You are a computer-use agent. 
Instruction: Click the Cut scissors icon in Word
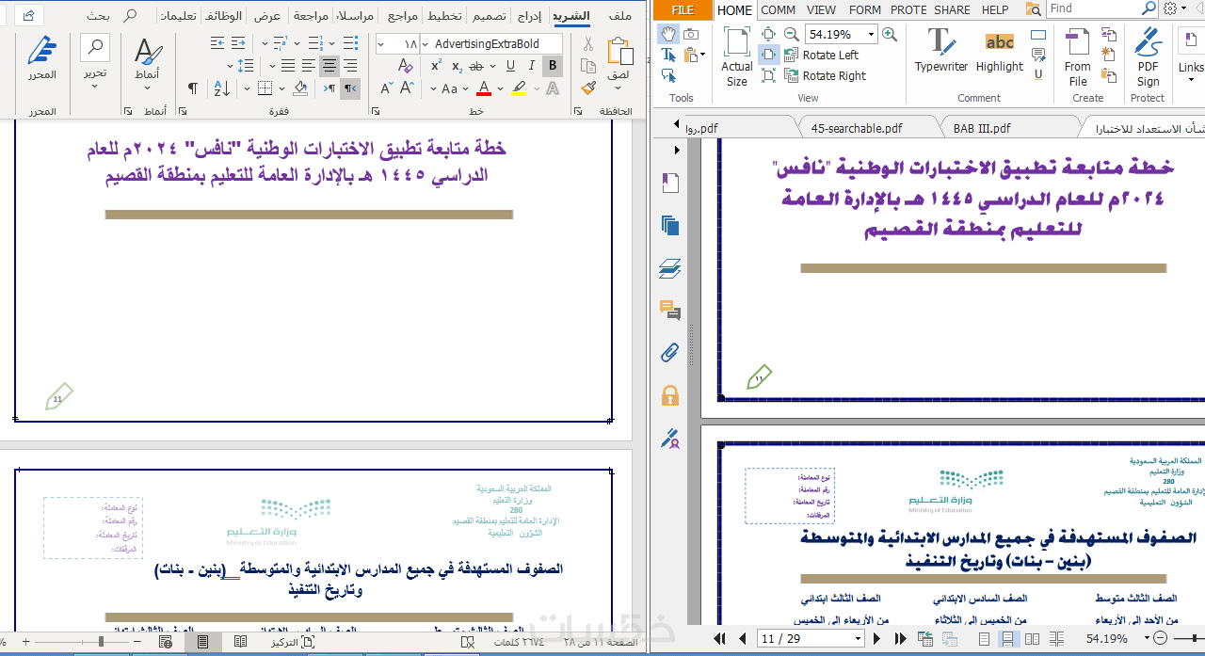[588, 43]
